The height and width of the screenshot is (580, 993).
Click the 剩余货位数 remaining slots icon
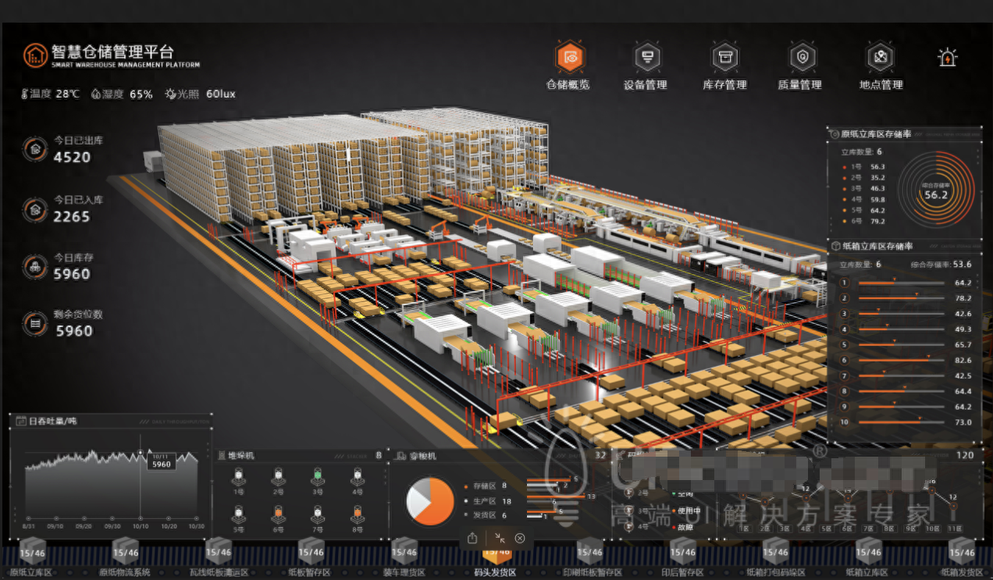coord(35,322)
